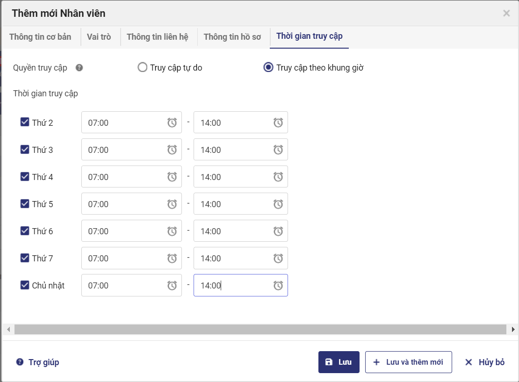The width and height of the screenshot is (519, 382).
Task: Uncheck the Thứ 2 checkbox
Action: tap(25, 123)
